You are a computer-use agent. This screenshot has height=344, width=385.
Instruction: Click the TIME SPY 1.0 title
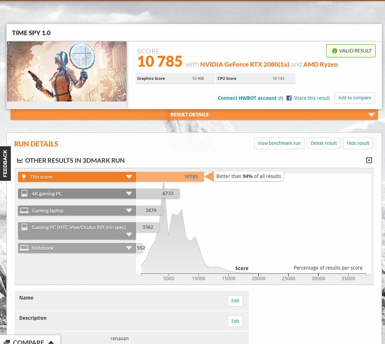[x=31, y=33]
